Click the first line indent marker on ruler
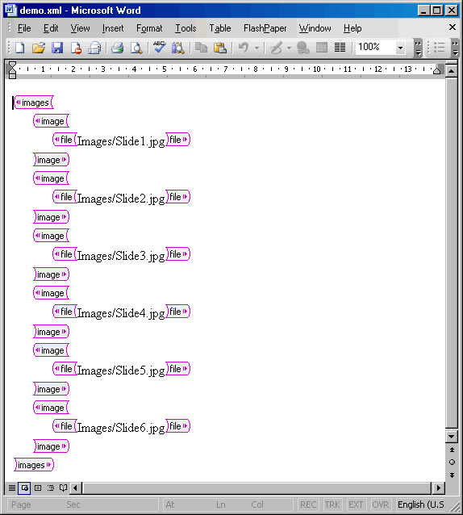Viewport: 463px width, 515px height. [x=12, y=65]
